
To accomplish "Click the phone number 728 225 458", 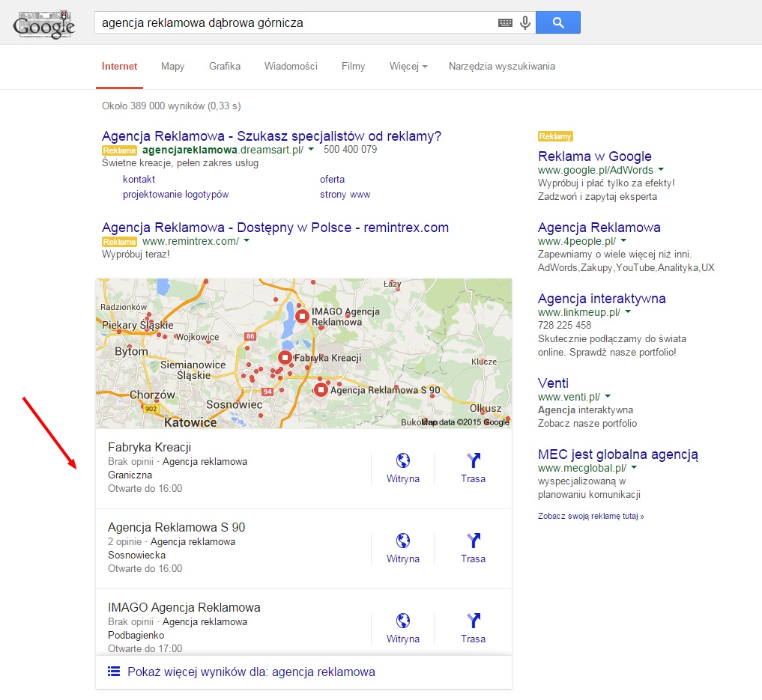I will [565, 325].
